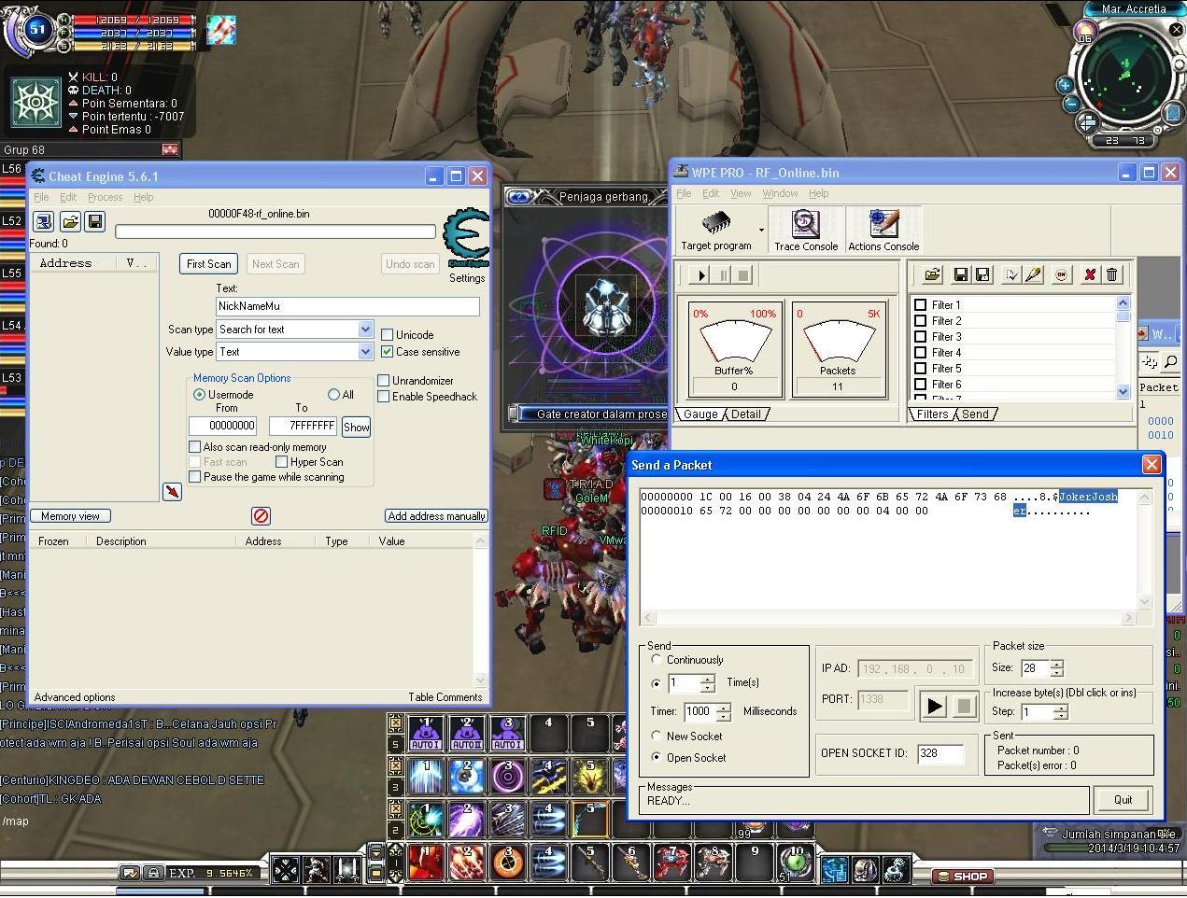This screenshot has width=1187, height=898.
Task: Increase packet Size spinner
Action: click(1056, 664)
